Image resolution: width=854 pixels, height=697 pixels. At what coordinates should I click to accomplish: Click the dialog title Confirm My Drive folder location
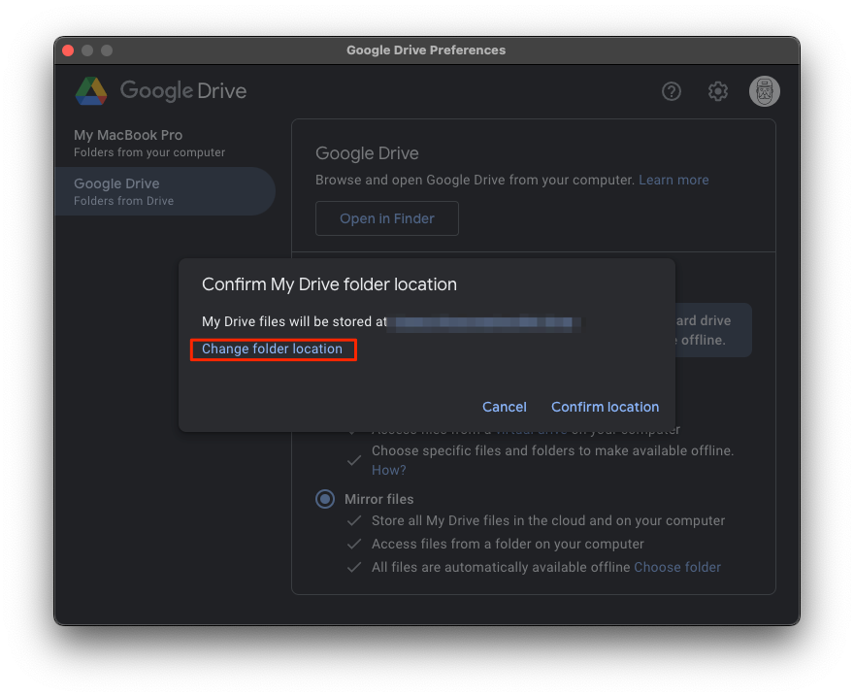[329, 284]
